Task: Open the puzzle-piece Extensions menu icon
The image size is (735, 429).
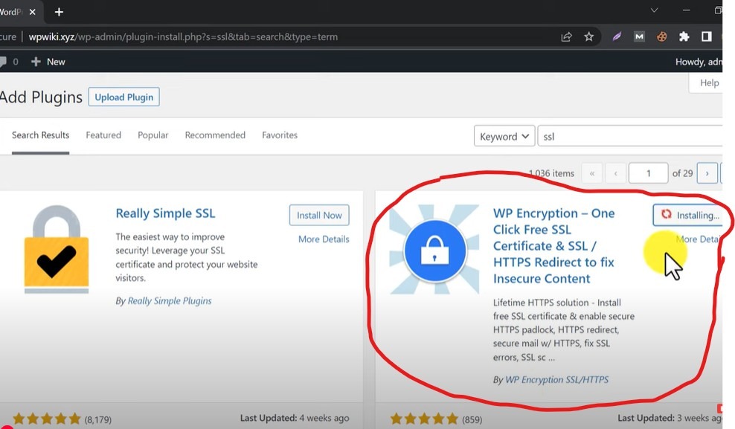Action: pyautogui.click(x=684, y=36)
